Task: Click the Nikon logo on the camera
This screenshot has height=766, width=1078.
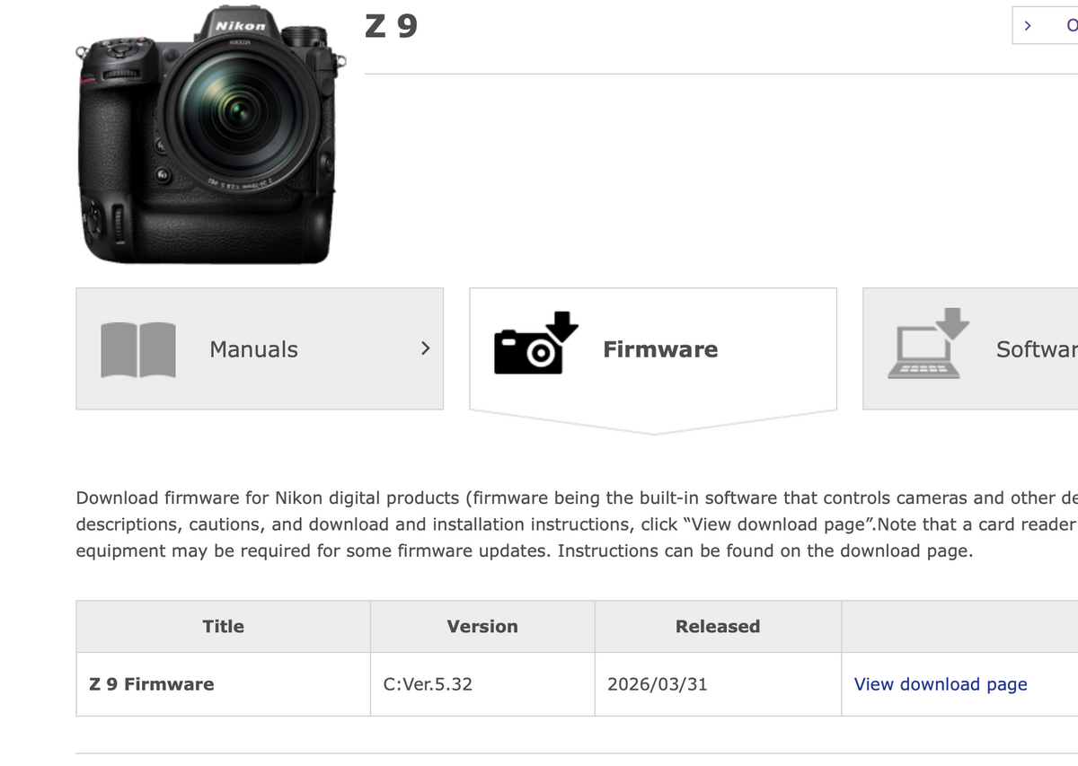Action: coord(241,26)
